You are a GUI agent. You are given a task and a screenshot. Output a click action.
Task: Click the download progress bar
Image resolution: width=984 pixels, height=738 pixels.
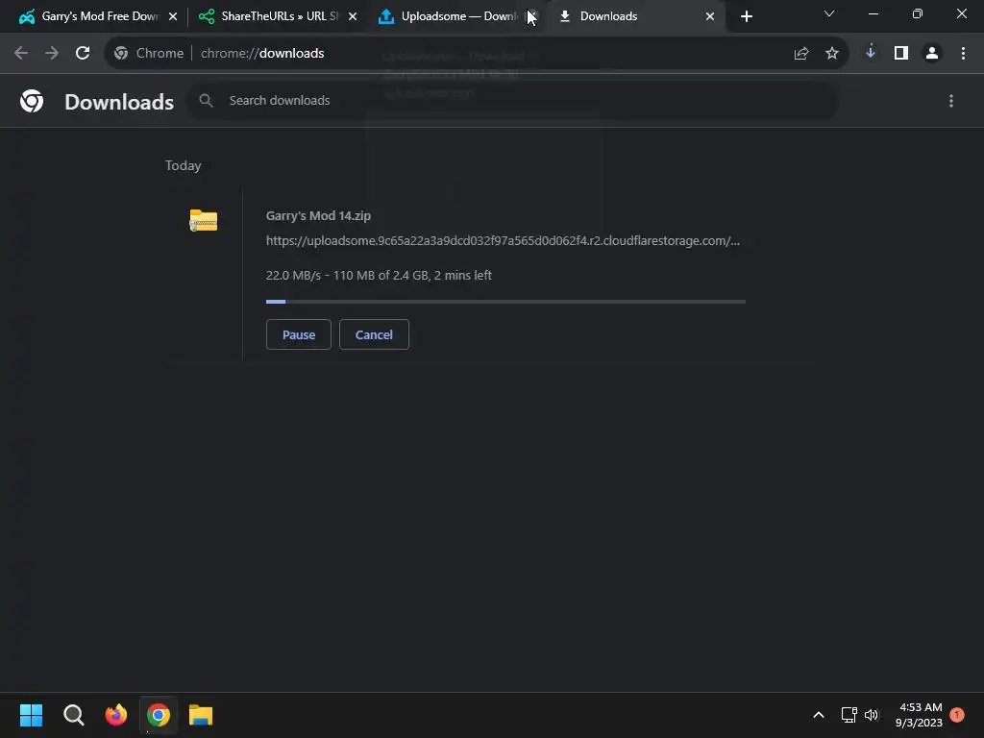pos(505,302)
